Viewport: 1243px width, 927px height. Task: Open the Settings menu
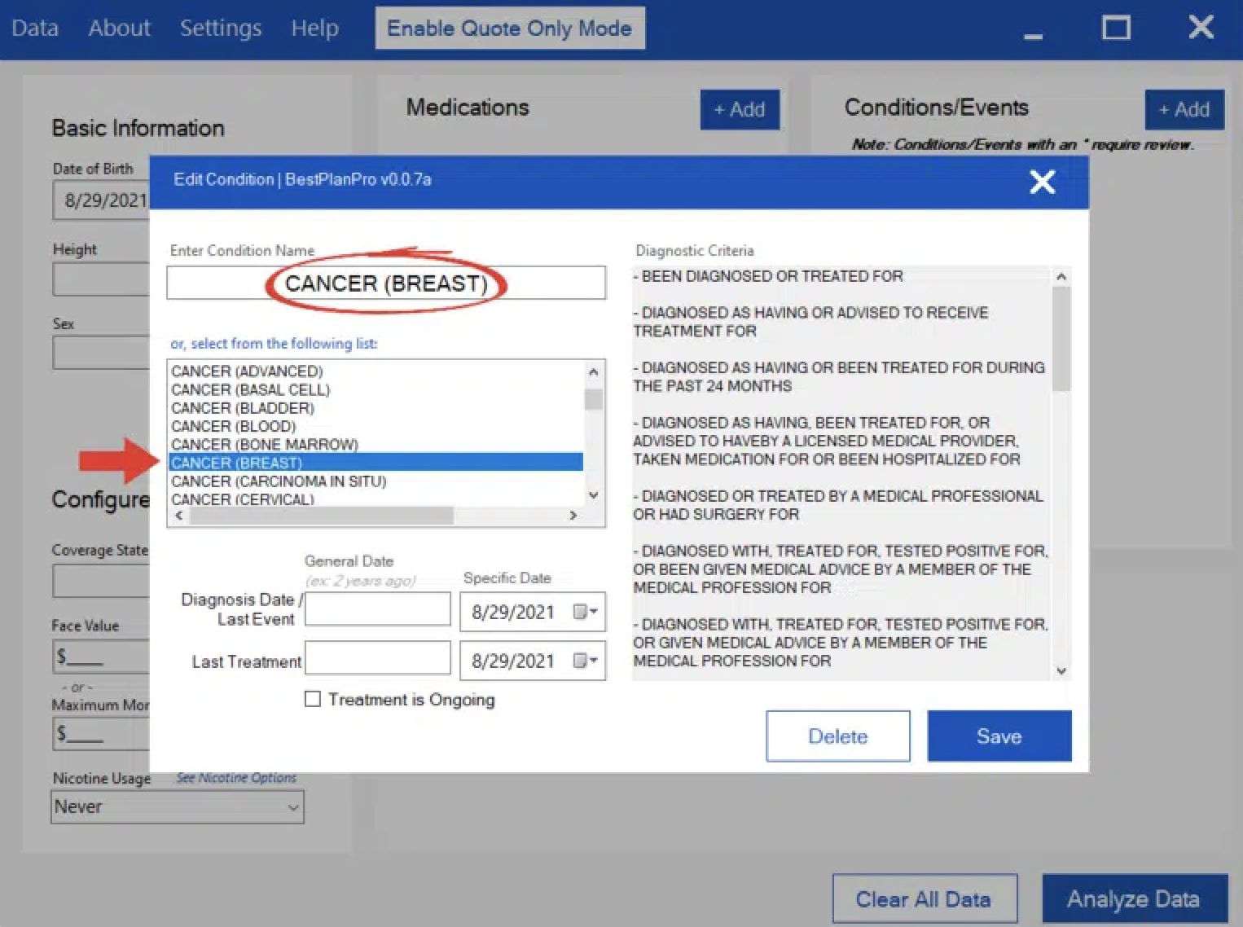coord(220,29)
